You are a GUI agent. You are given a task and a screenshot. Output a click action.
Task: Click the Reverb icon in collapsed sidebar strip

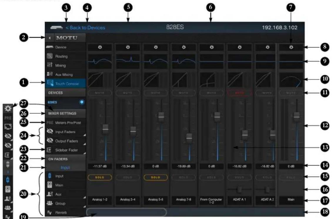click(x=8, y=217)
